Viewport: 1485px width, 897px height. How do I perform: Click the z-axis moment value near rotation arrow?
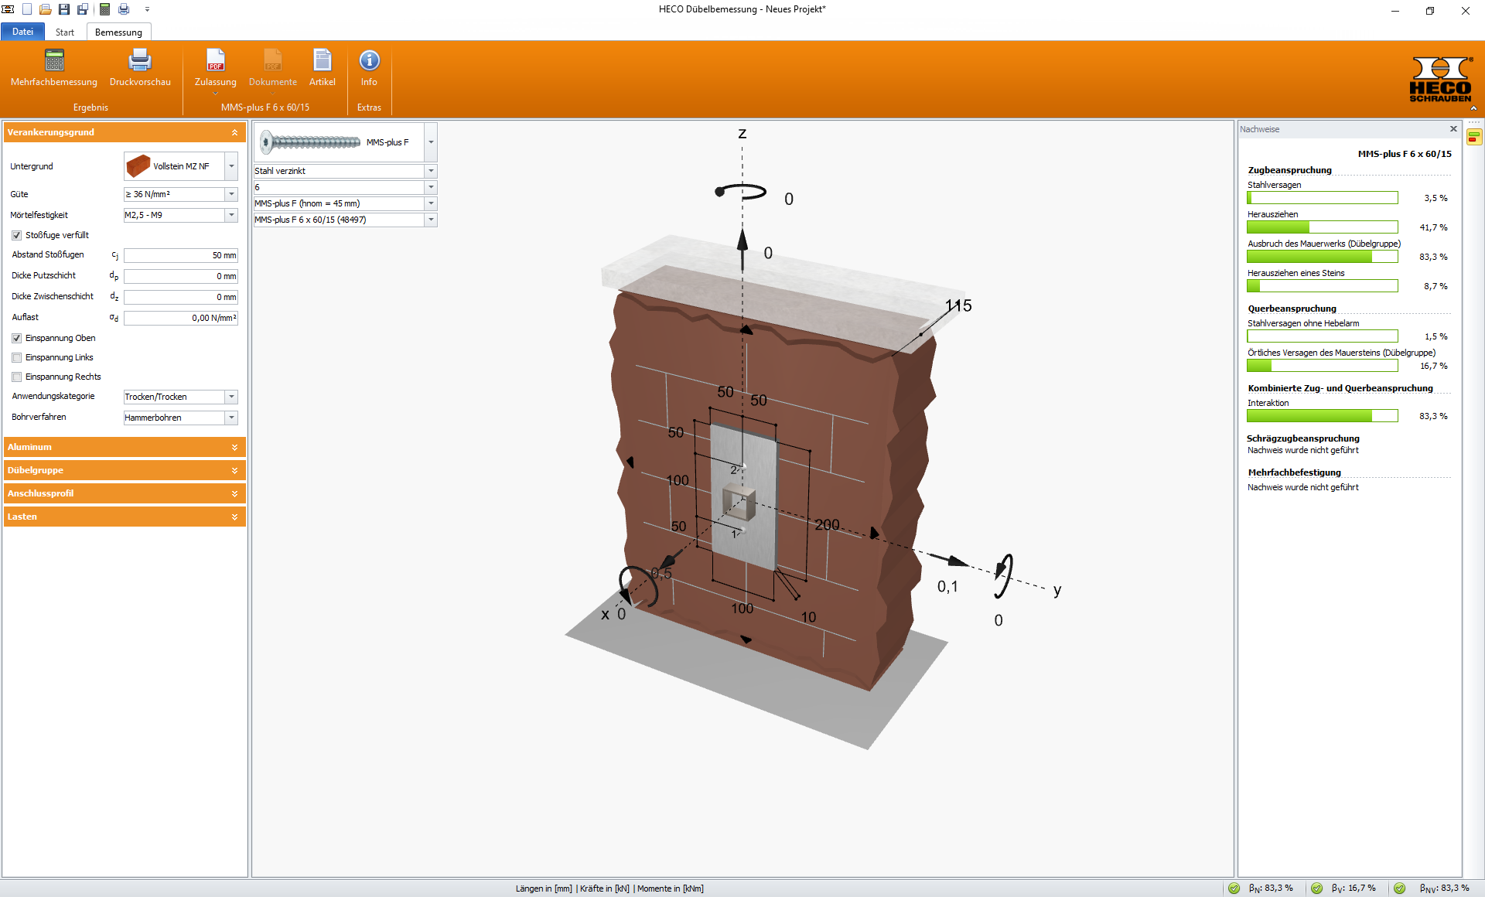click(x=789, y=199)
